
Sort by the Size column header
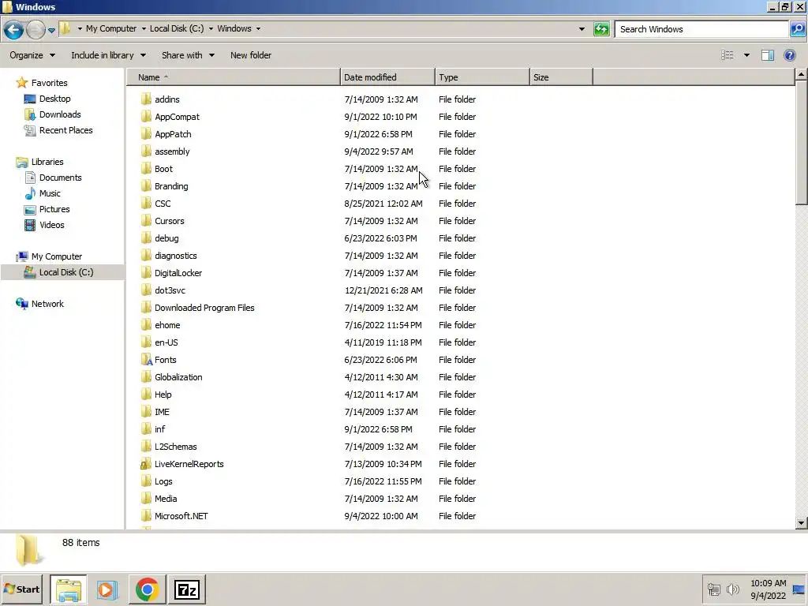point(561,77)
